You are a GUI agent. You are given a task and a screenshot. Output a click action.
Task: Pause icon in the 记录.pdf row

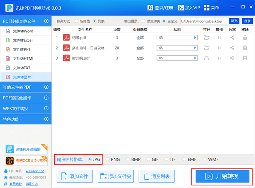click(x=219, y=38)
